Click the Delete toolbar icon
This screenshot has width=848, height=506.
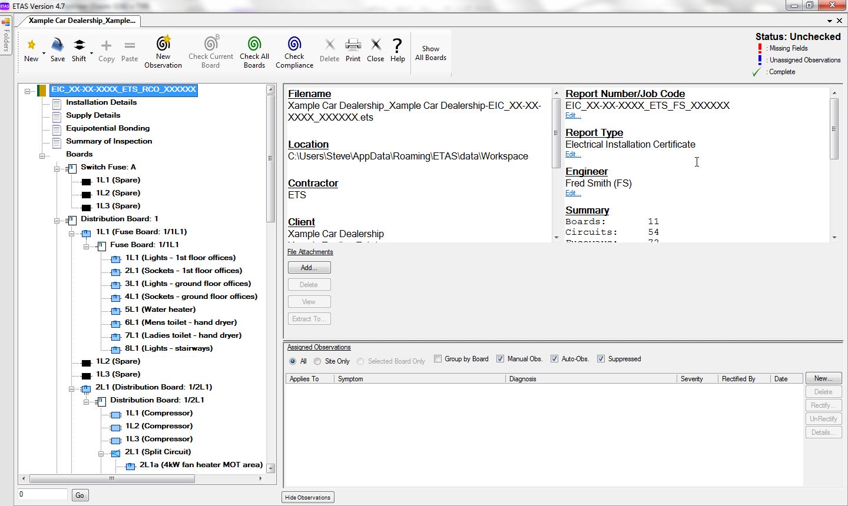[330, 50]
